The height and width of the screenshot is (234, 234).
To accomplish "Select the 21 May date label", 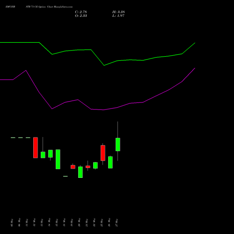I will [87, 223].
